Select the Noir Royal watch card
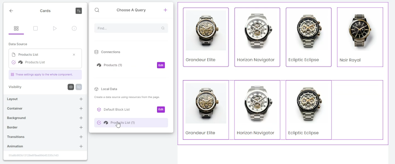Screen dimensions: 395x164 tap(360, 37)
